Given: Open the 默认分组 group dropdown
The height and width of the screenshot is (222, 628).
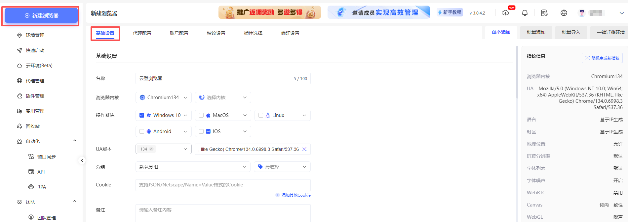Looking at the screenshot, I should [x=193, y=167].
